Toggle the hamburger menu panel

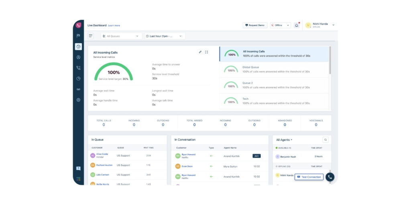tap(90, 36)
